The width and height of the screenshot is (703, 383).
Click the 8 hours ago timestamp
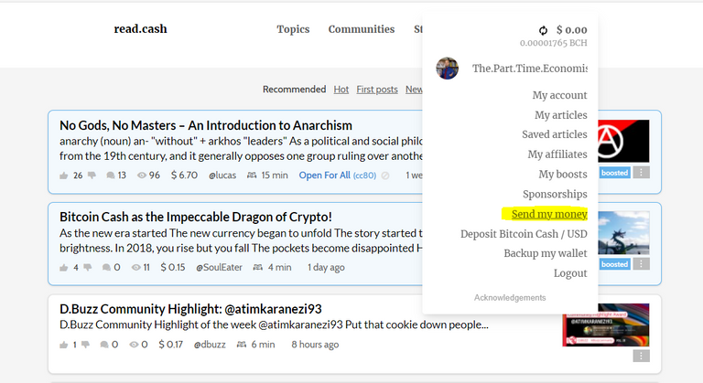(315, 345)
